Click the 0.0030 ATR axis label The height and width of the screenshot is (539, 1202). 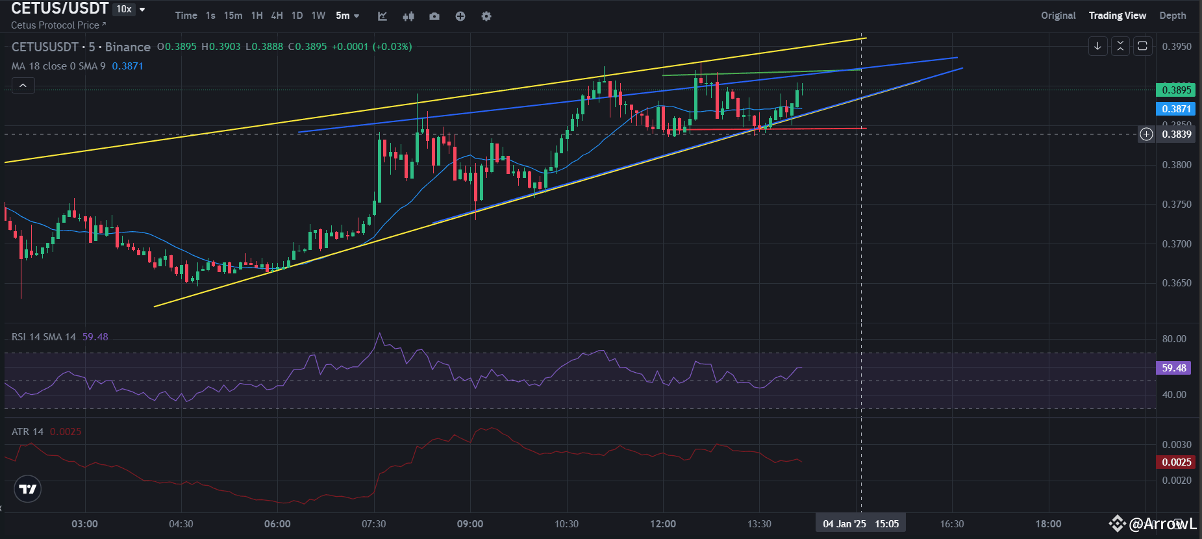pyautogui.click(x=1177, y=445)
